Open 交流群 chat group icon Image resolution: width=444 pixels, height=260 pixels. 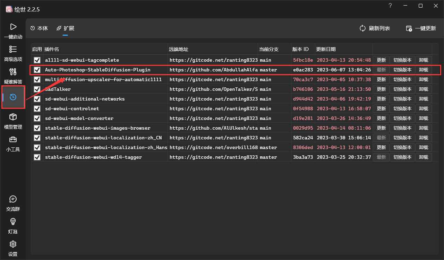click(13, 199)
